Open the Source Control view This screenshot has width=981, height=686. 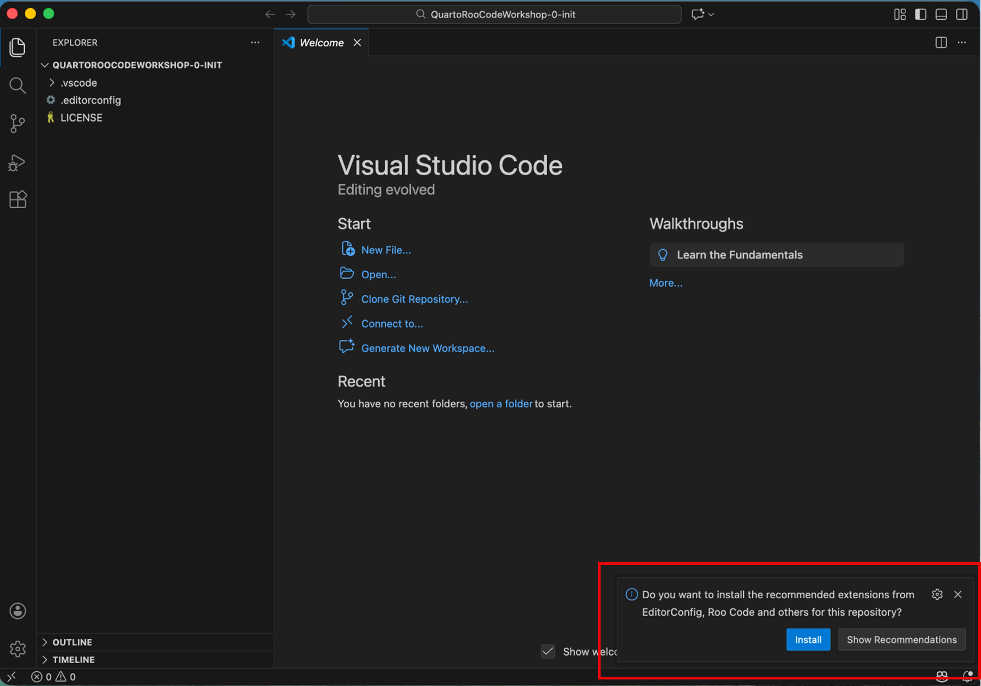[x=17, y=124]
